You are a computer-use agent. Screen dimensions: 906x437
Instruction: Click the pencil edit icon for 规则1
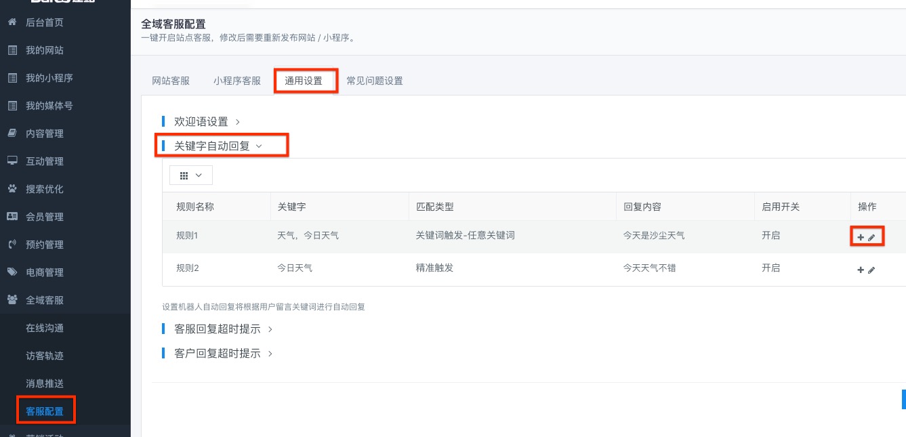(872, 237)
